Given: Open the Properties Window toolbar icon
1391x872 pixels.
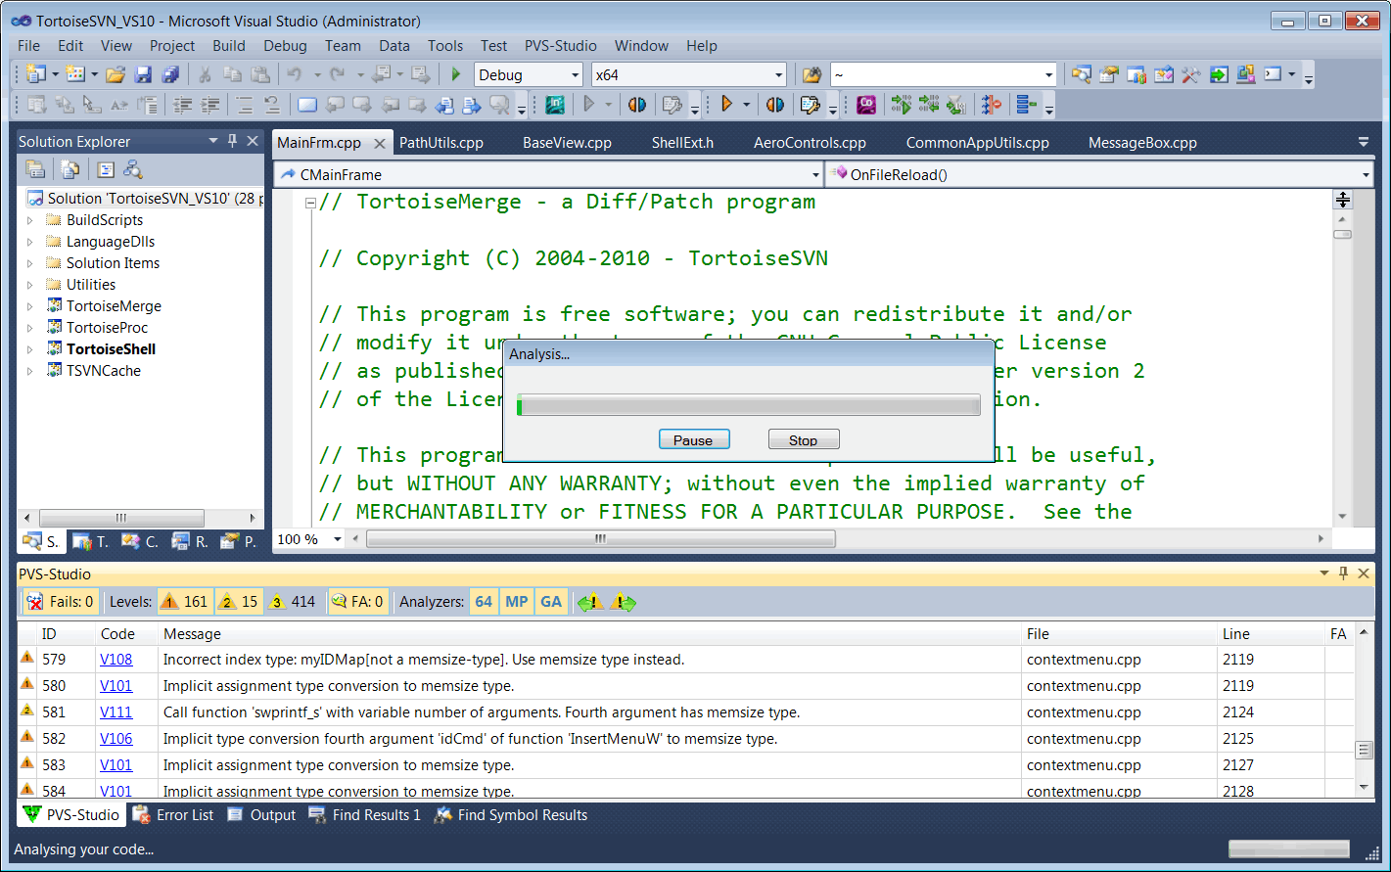Looking at the screenshot, I should 1108,74.
